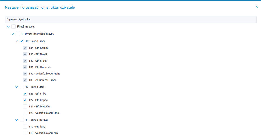261x136 pixels.
Task: Select the 110 - Vedení závodu Zlín label
Action: coord(43,133)
